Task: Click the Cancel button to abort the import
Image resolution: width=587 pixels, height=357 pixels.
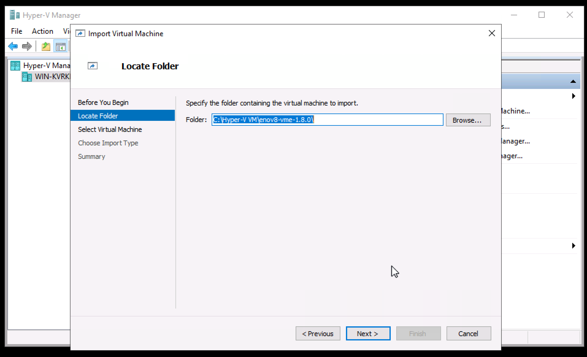Action: [469, 333]
